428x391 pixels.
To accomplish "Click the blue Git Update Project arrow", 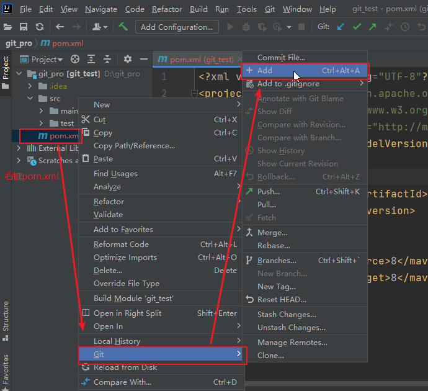I will 341,27.
